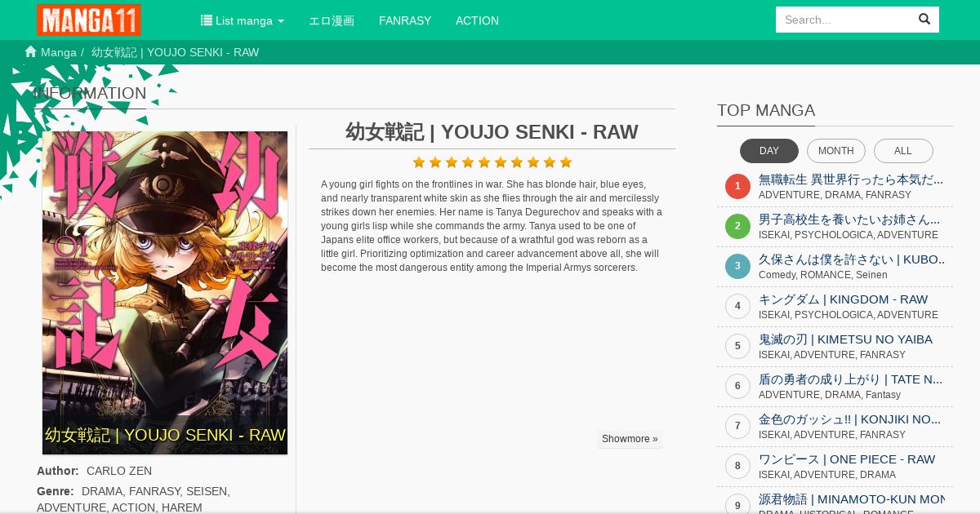This screenshot has height=514, width=980.
Task: Click the list icon beside List manga
Action: (207, 20)
